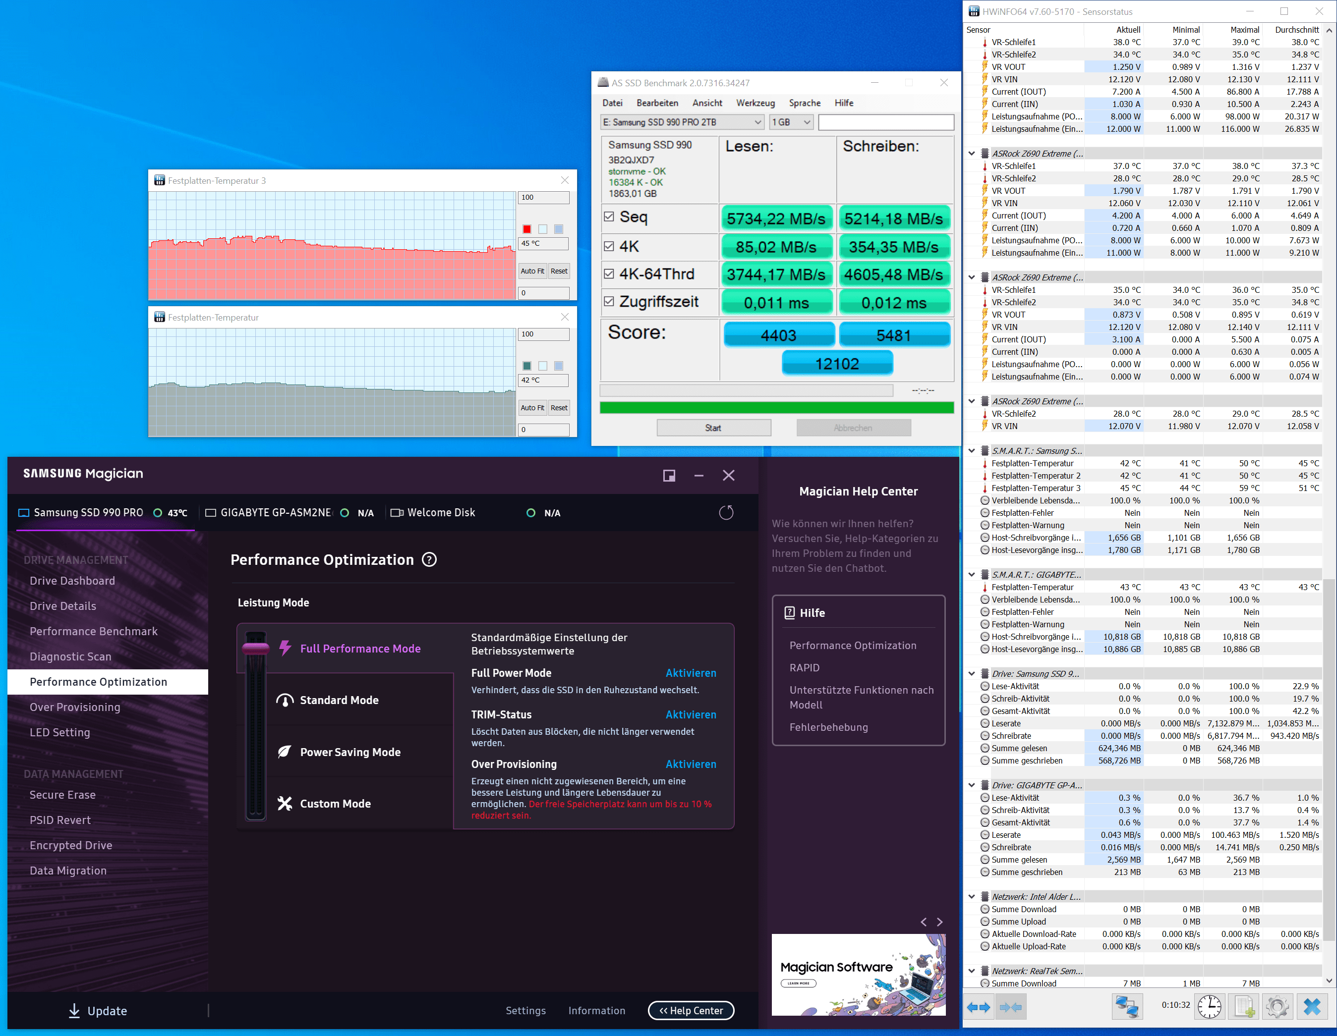
Task: Click red color swatch in Temperatur 3 graph
Action: (526, 229)
